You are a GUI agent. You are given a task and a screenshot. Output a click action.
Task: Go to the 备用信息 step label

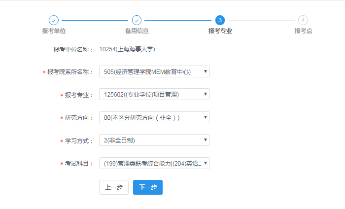click(137, 31)
